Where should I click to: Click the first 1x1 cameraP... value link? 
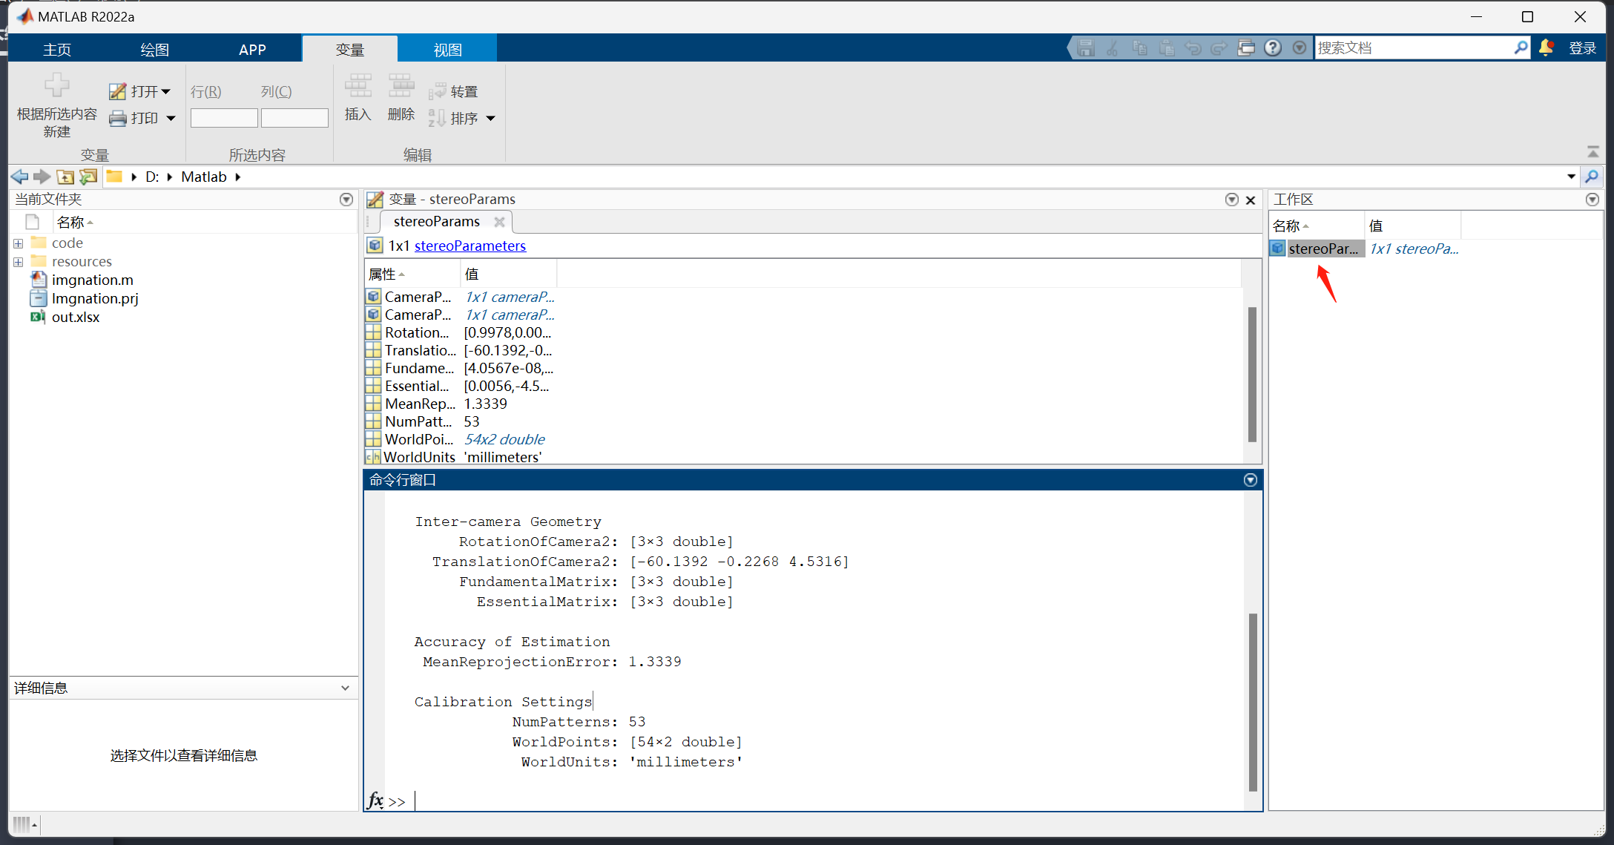click(x=510, y=297)
